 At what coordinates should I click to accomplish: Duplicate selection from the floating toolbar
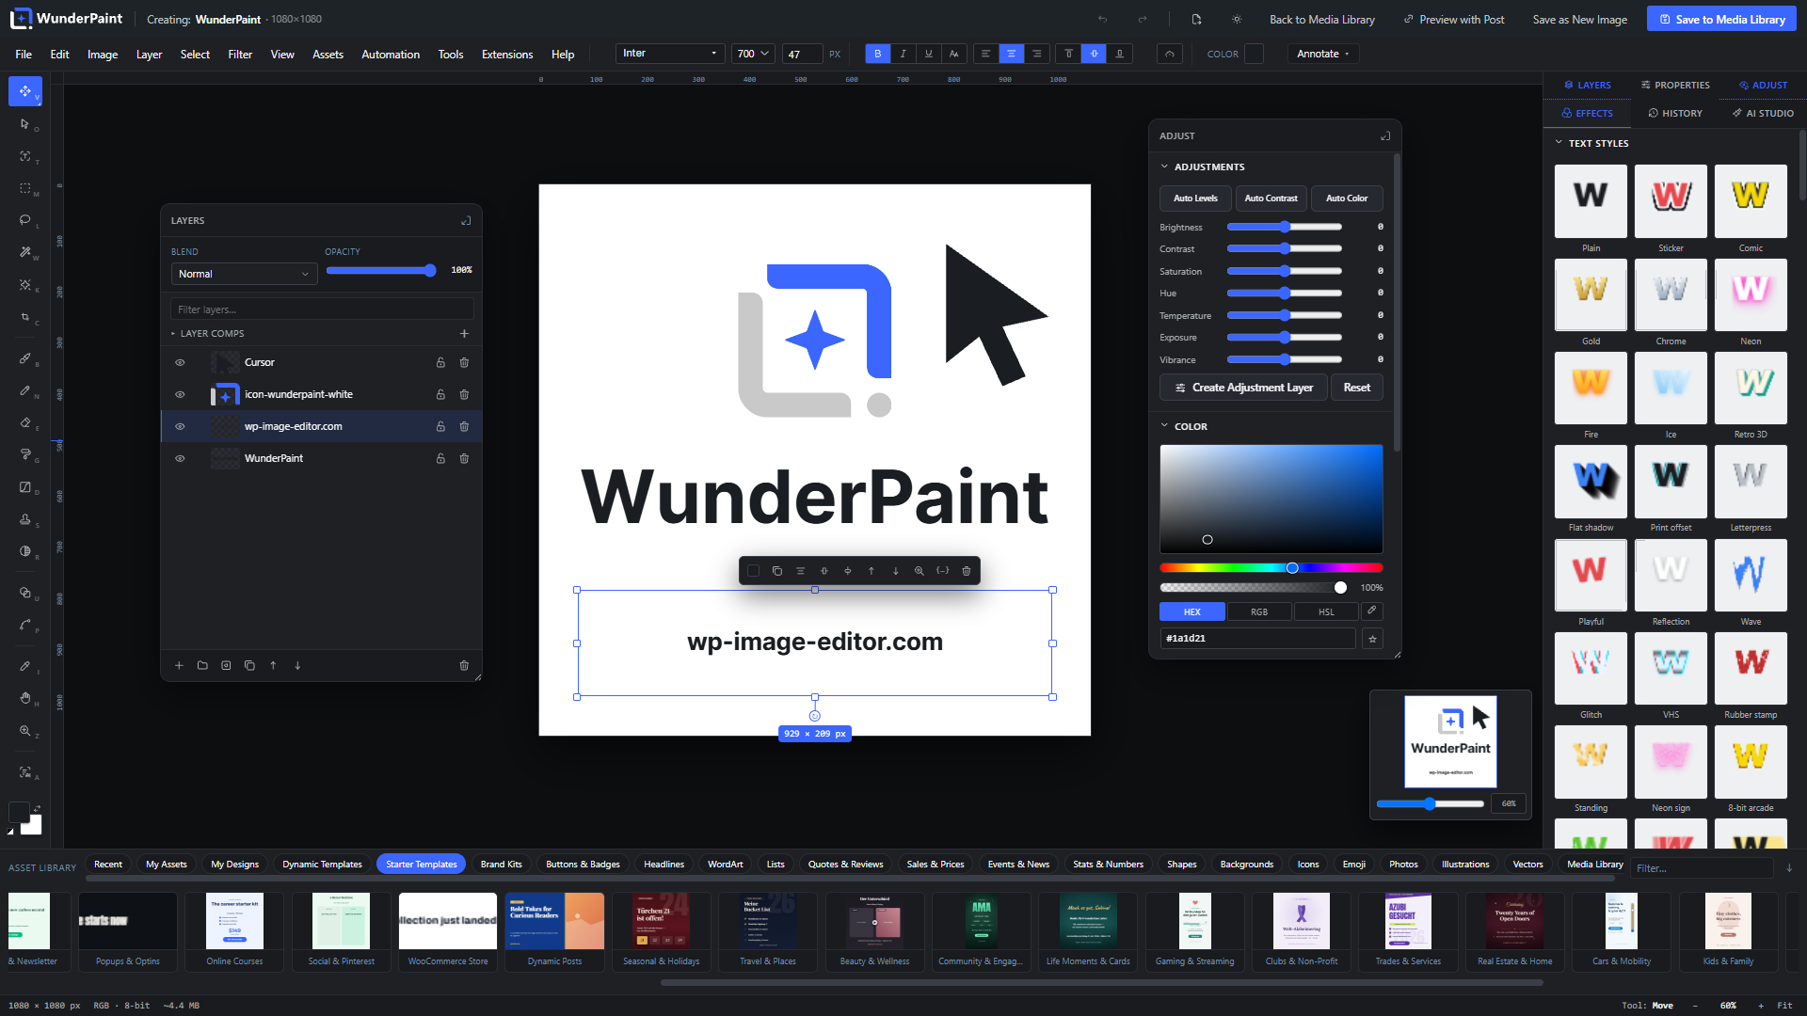pos(776,571)
